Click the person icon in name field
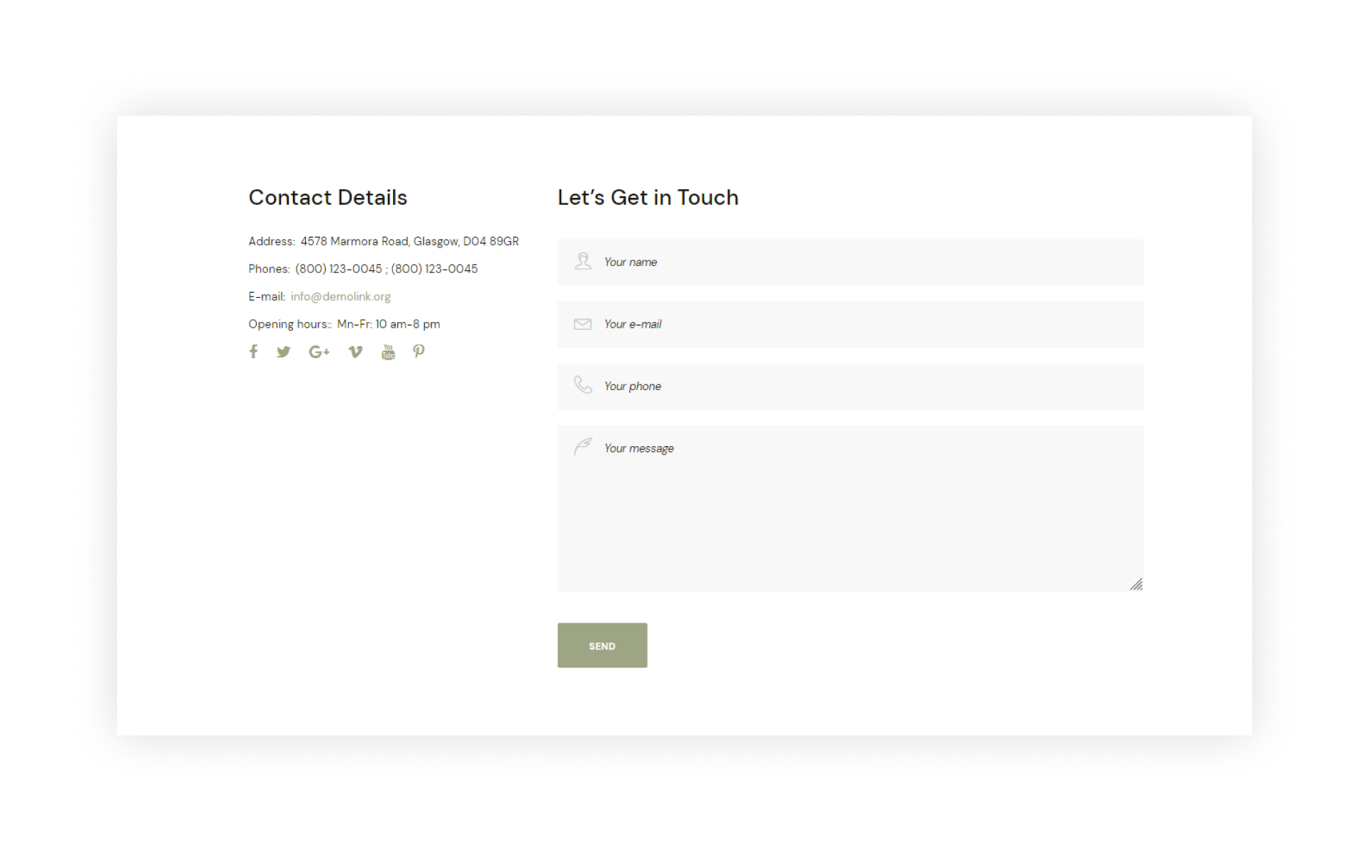The height and width of the screenshot is (851, 1369). click(x=583, y=262)
